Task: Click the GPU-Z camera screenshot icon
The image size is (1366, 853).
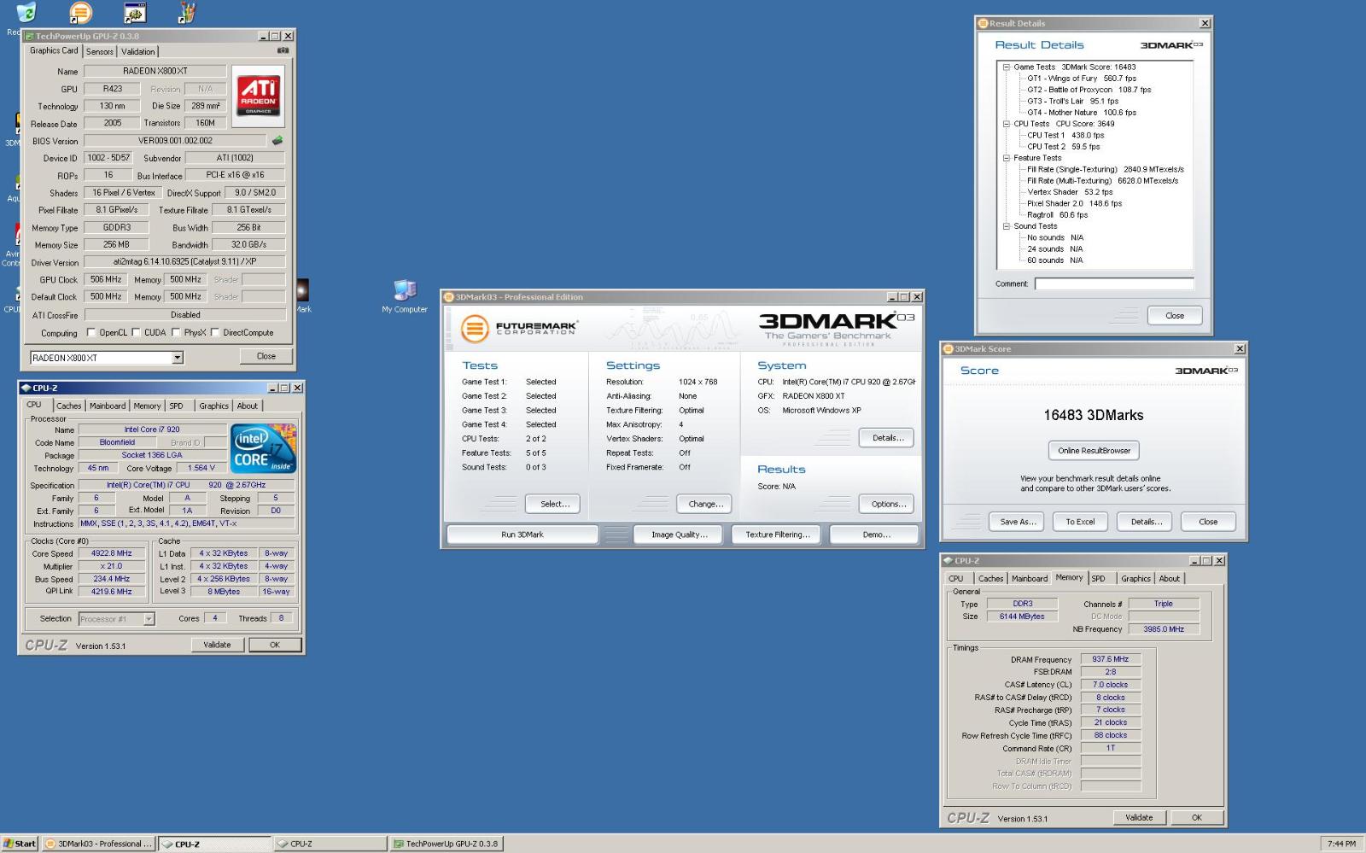Action: [x=283, y=50]
